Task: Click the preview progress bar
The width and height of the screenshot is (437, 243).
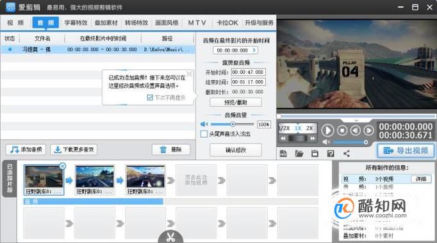Action: pos(357,116)
